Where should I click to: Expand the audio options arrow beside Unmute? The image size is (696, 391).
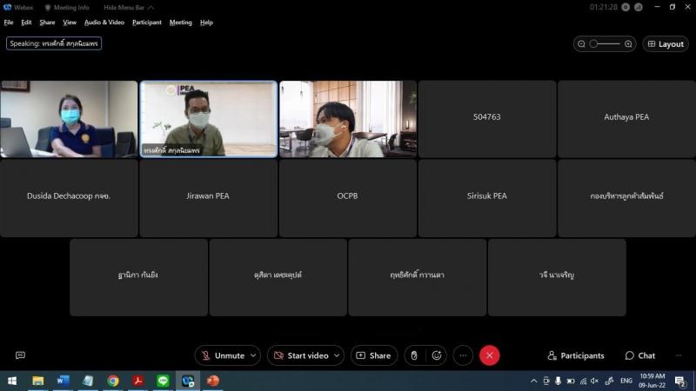(x=253, y=355)
